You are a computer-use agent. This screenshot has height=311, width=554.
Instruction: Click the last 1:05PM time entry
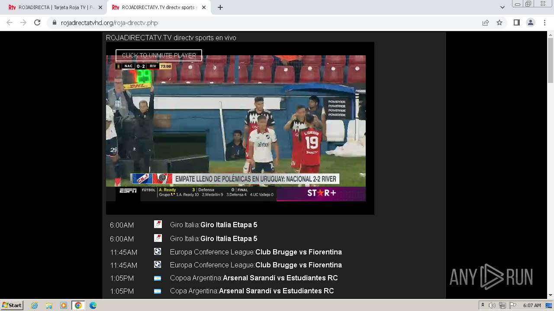tap(122, 291)
